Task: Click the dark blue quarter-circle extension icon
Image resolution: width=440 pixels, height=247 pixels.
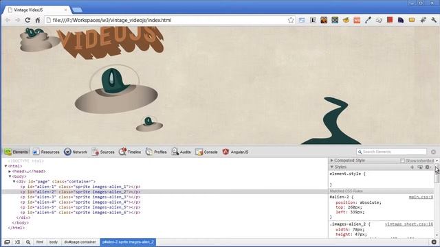Action: (x=401, y=20)
